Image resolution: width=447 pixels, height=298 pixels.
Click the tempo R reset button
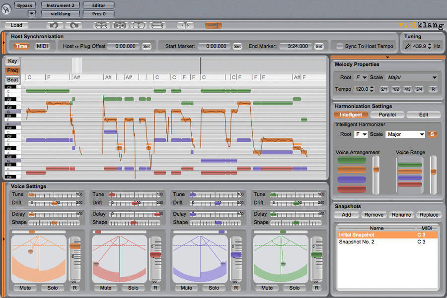[x=433, y=89]
